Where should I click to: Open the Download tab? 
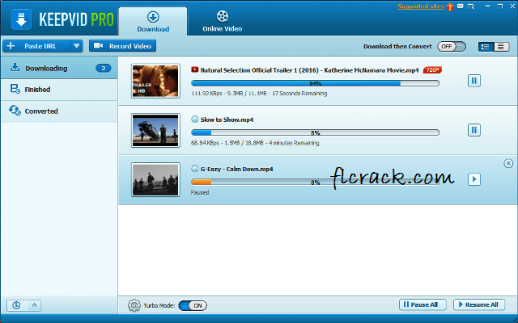click(153, 22)
